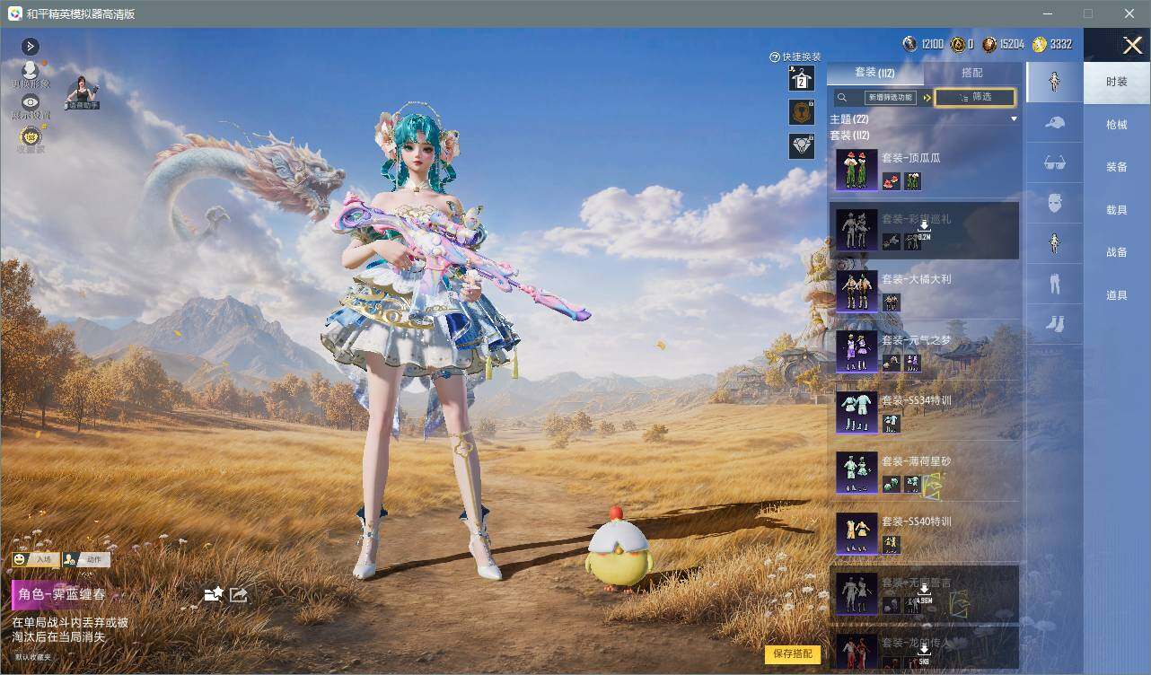The image size is (1151, 675).
Task: Select the locked gold quick outfit slot
Action: tap(801, 112)
